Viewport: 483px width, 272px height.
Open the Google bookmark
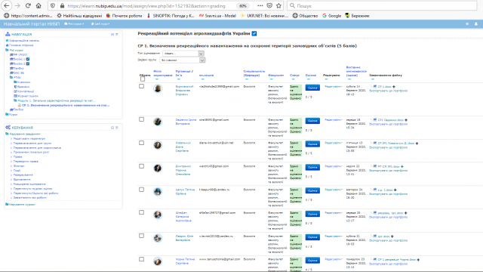tap(332, 15)
